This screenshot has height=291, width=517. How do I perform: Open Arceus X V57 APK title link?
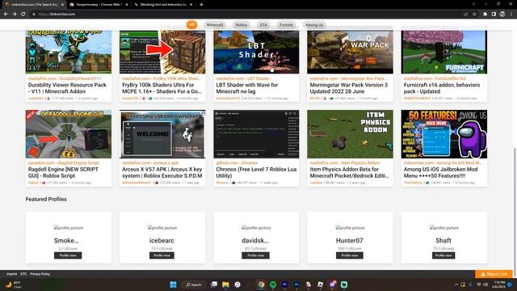[162, 172]
